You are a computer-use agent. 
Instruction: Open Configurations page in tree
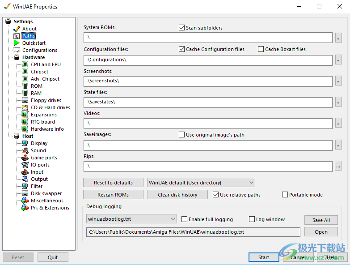40,50
